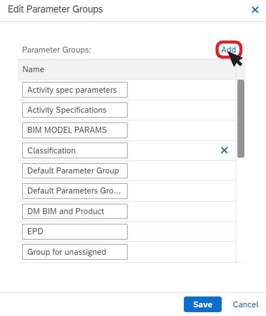The image size is (266, 316).
Task: Focus the BIM MODEL PARAMS field
Action: (75, 130)
